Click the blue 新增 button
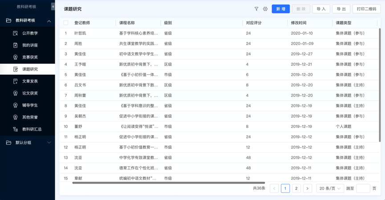 [281, 9]
